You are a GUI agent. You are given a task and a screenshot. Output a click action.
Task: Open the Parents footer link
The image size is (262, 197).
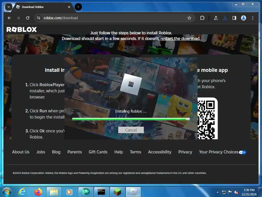tap(74, 152)
